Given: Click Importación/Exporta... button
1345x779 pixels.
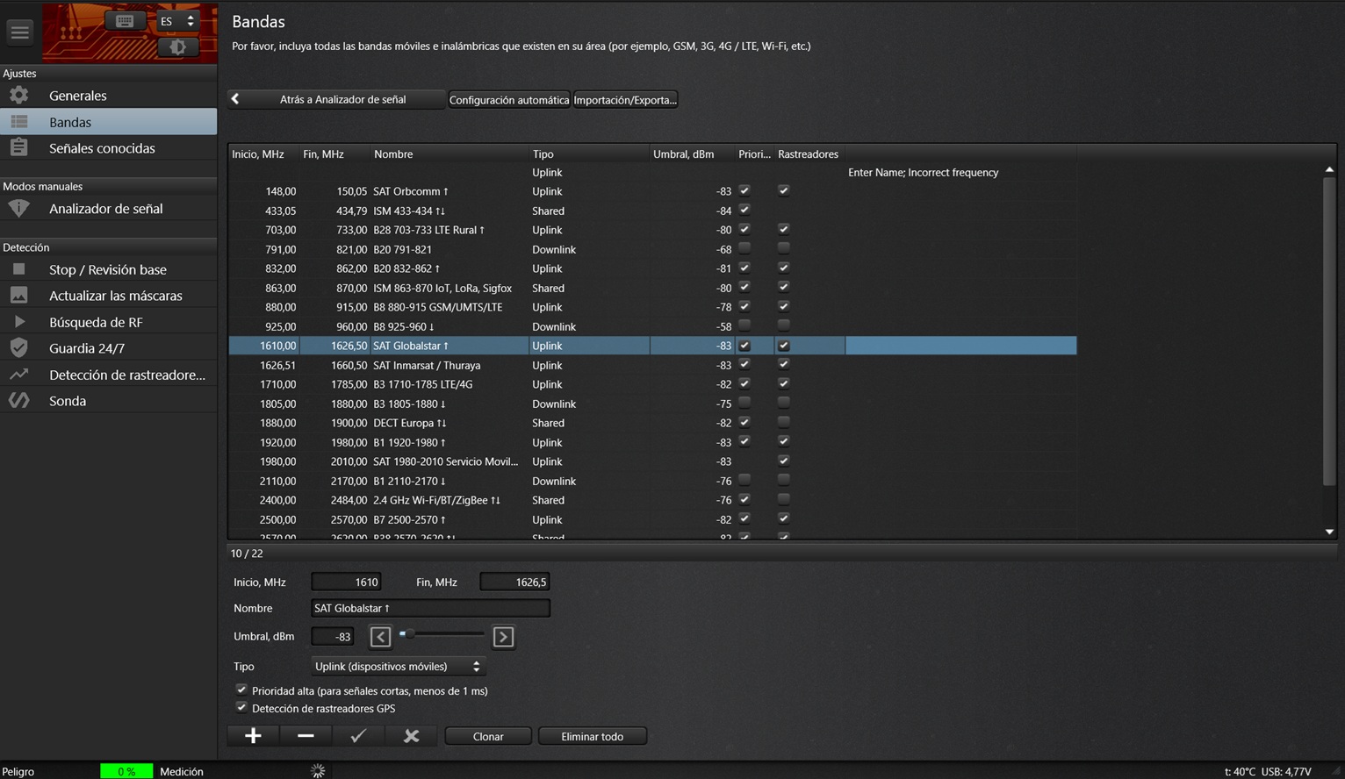Looking at the screenshot, I should [x=625, y=99].
